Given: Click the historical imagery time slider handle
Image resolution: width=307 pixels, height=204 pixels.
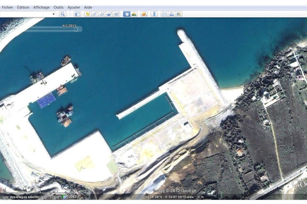Looking at the screenshot, I should pos(76,29).
